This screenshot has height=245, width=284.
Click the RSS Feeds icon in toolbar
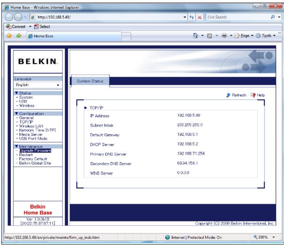click(210, 36)
